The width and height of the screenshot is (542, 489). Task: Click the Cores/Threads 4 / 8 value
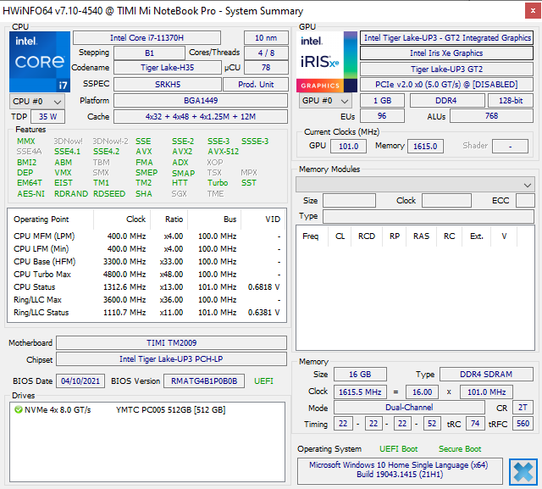[266, 53]
